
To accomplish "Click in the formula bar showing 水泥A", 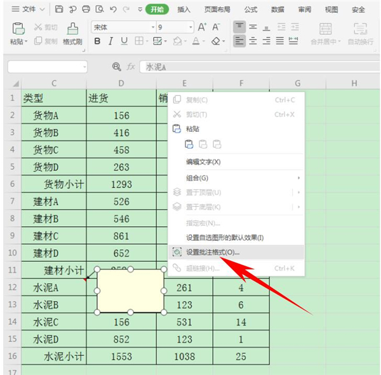I will 254,67.
